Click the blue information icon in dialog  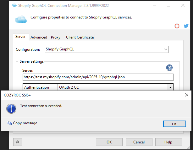click(x=12, y=109)
